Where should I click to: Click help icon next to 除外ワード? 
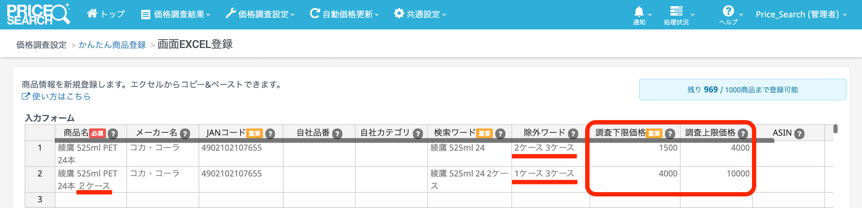click(x=573, y=134)
